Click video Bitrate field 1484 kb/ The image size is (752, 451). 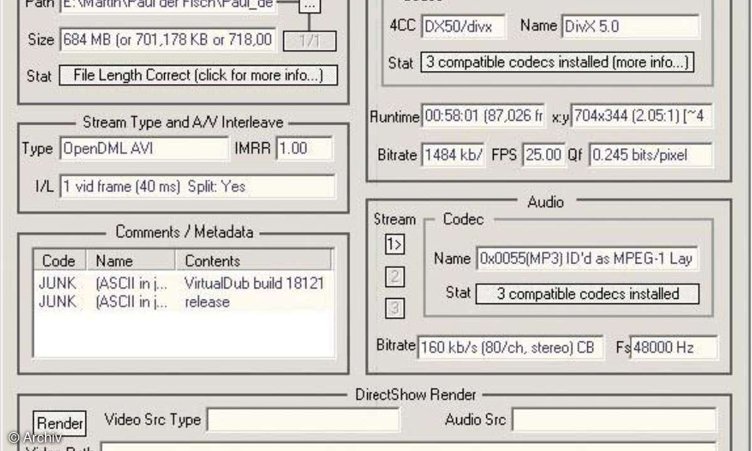pos(453,155)
